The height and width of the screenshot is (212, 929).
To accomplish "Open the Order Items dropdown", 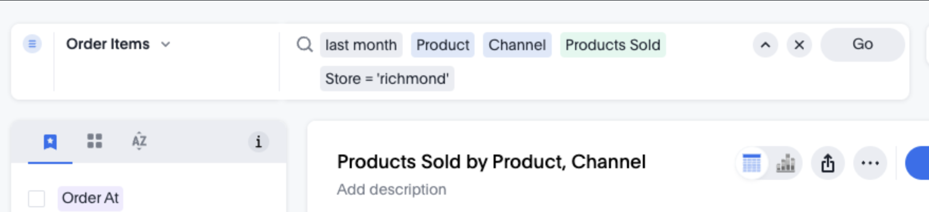I will [118, 44].
